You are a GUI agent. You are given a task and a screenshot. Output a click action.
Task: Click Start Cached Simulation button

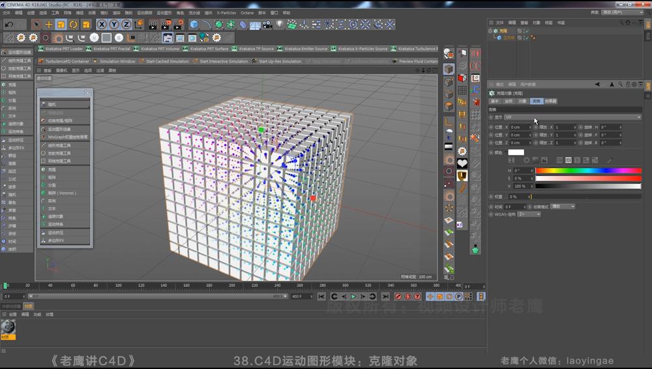coord(164,61)
